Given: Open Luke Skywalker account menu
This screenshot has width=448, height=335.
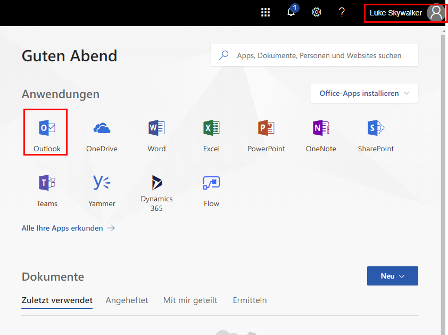Looking at the screenshot, I should click(405, 13).
